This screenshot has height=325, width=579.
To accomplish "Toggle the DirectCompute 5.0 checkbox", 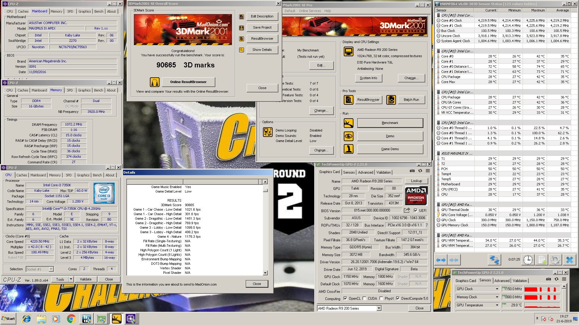I will (398, 299).
